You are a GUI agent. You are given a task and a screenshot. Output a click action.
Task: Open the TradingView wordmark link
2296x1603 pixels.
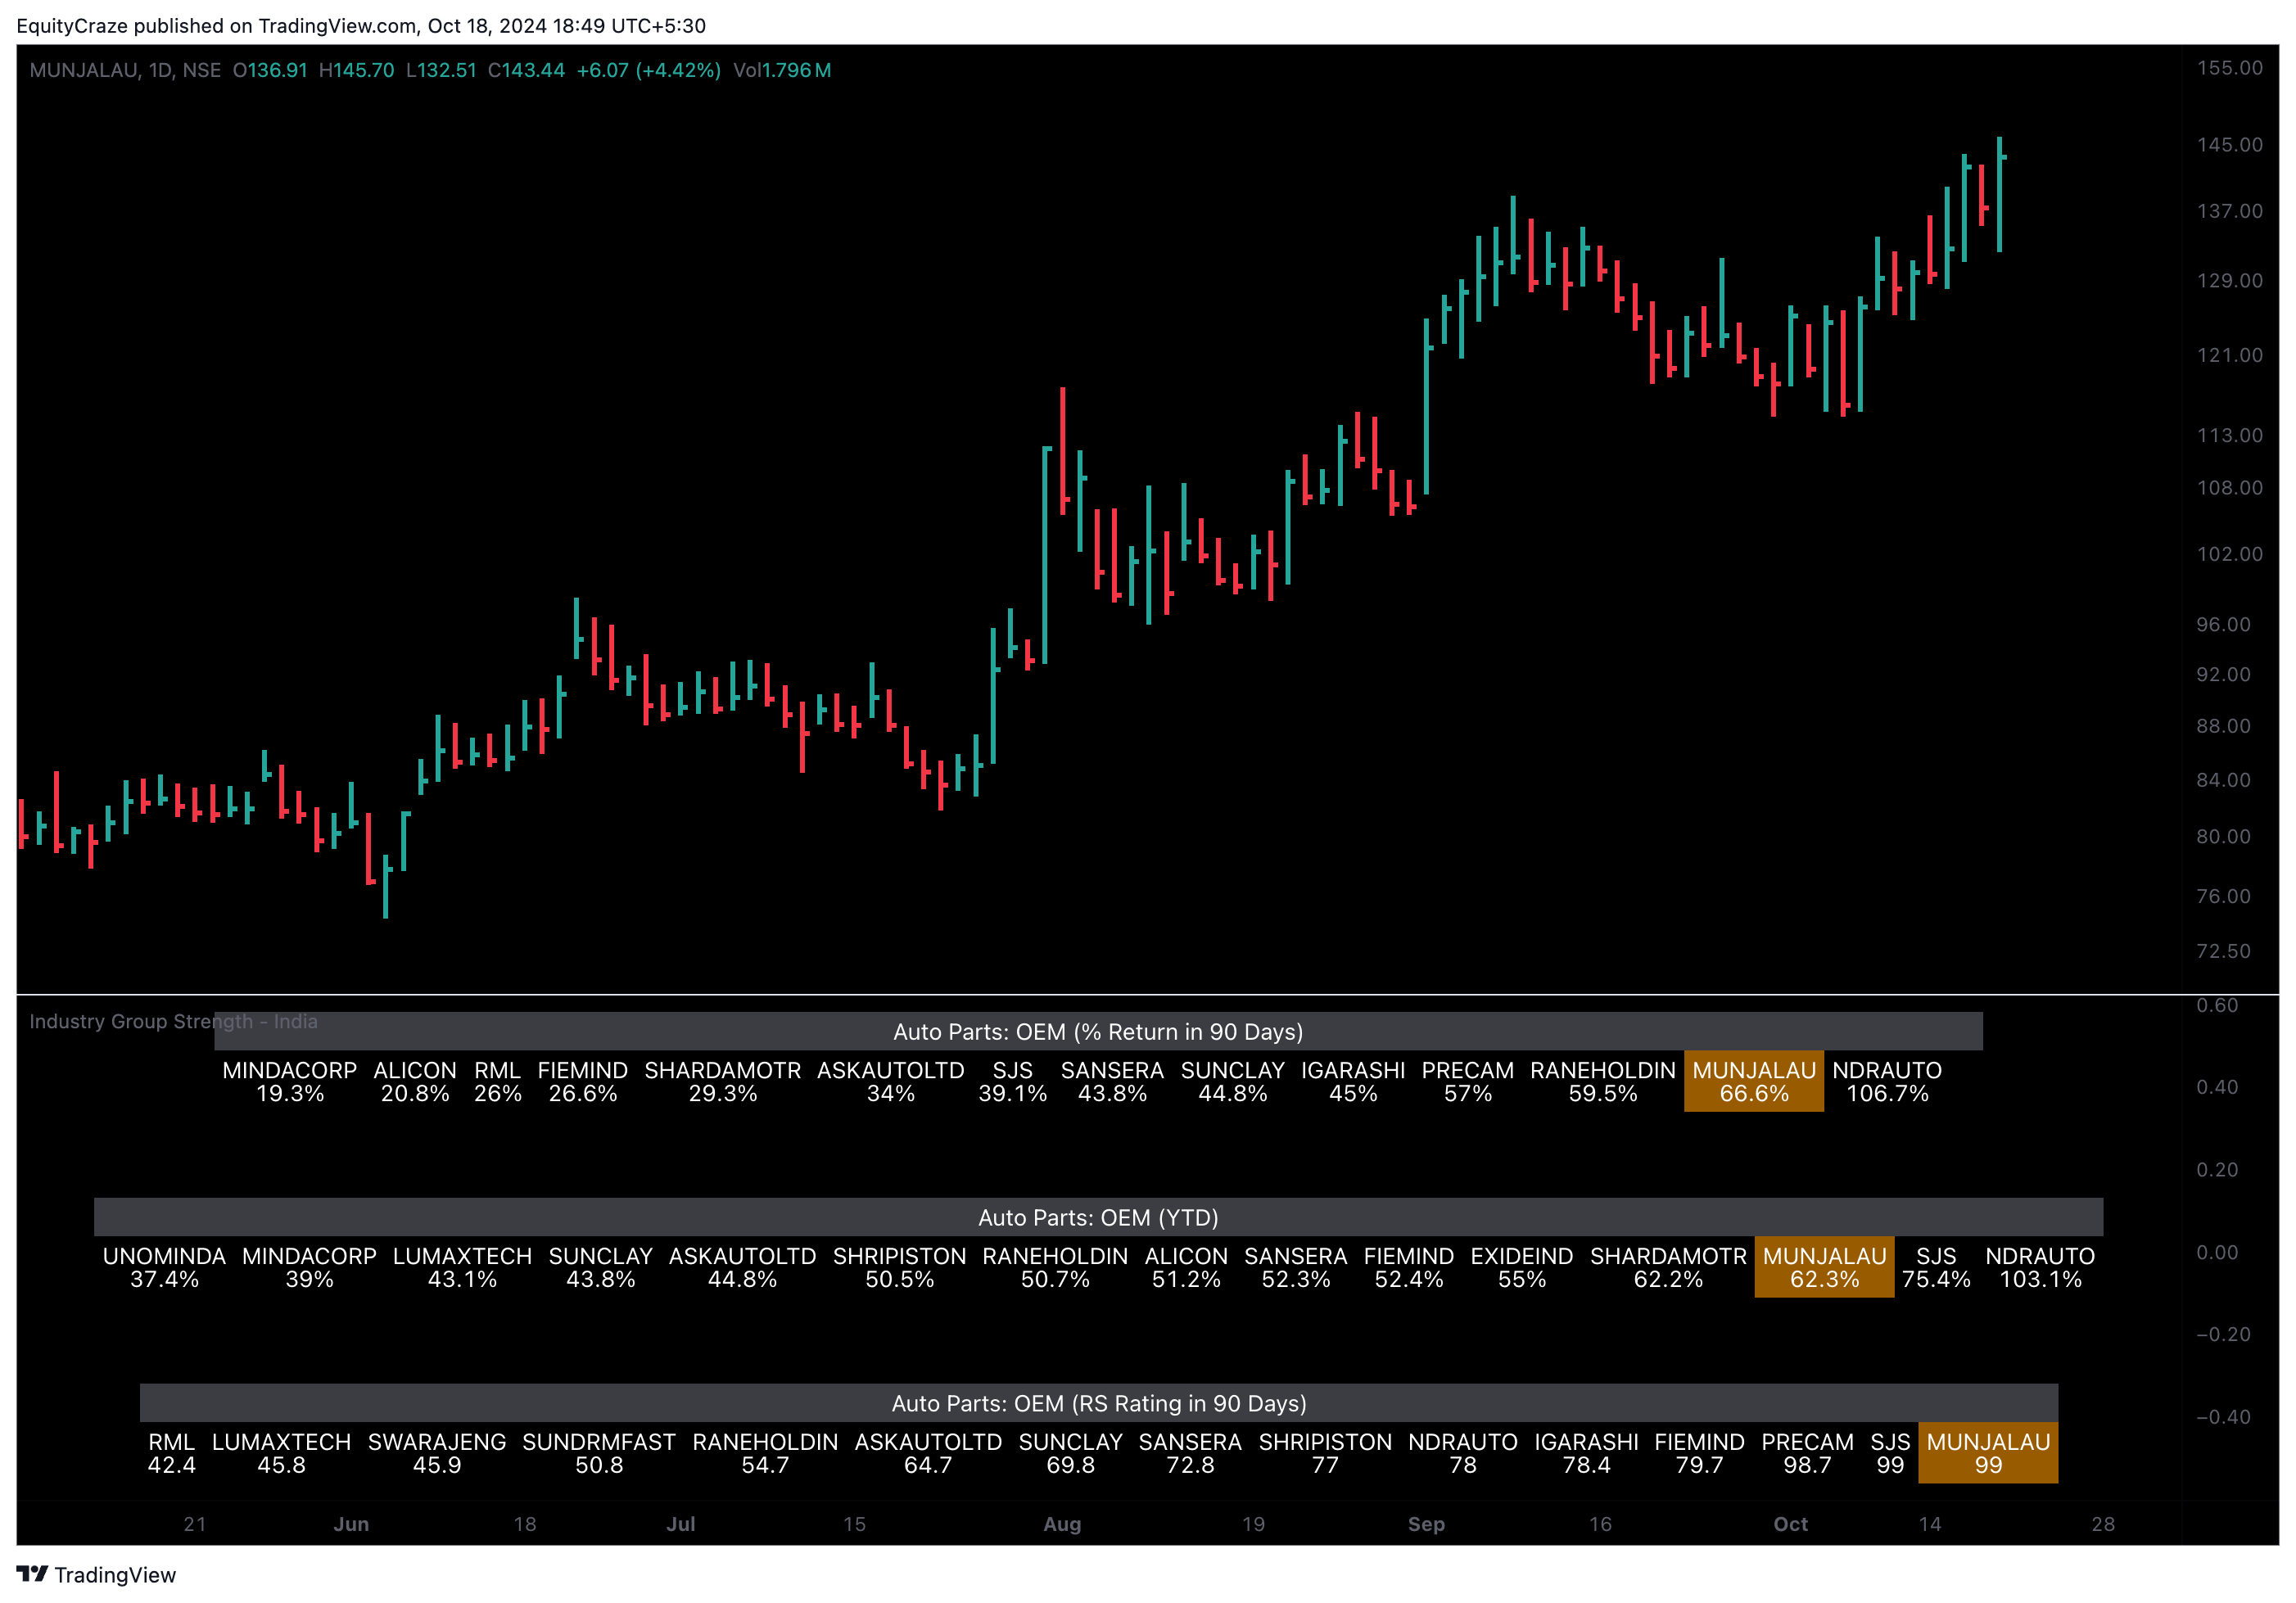pyautogui.click(x=115, y=1575)
